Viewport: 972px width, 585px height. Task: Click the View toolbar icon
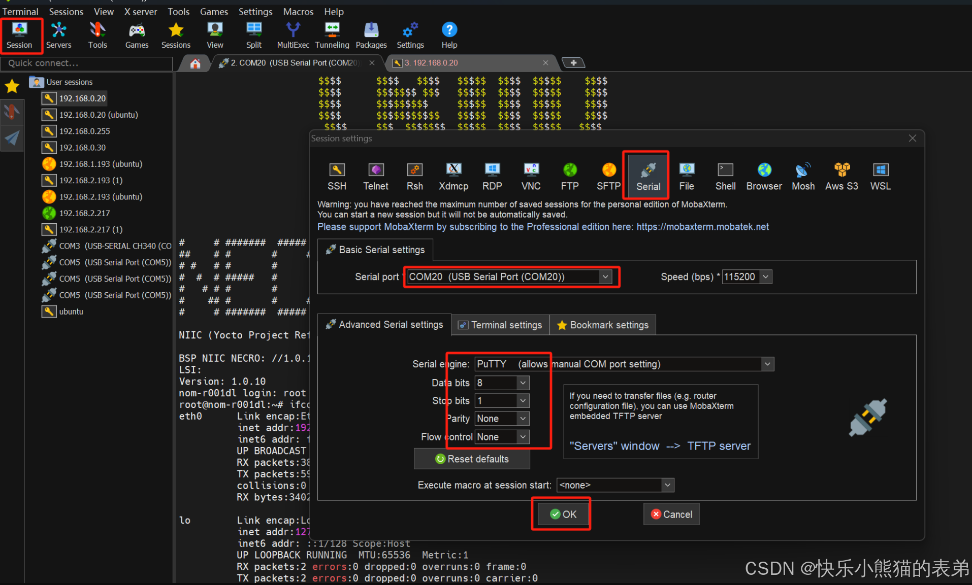[215, 36]
